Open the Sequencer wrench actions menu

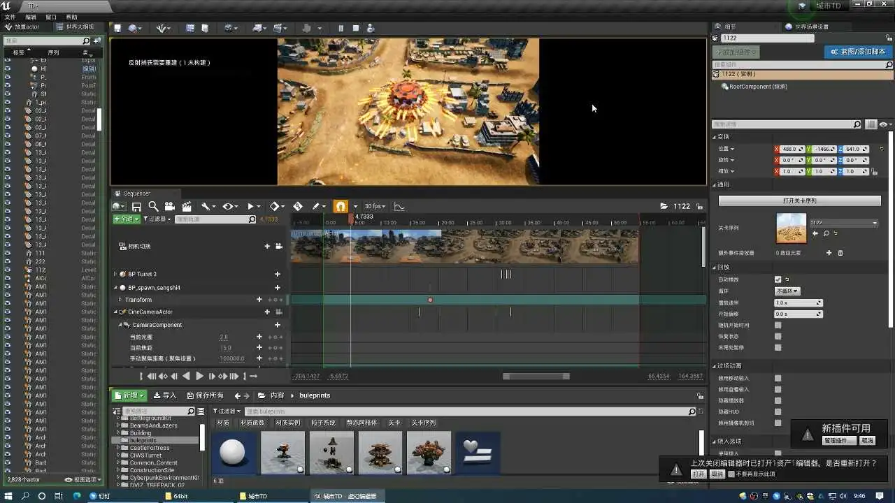(x=208, y=207)
